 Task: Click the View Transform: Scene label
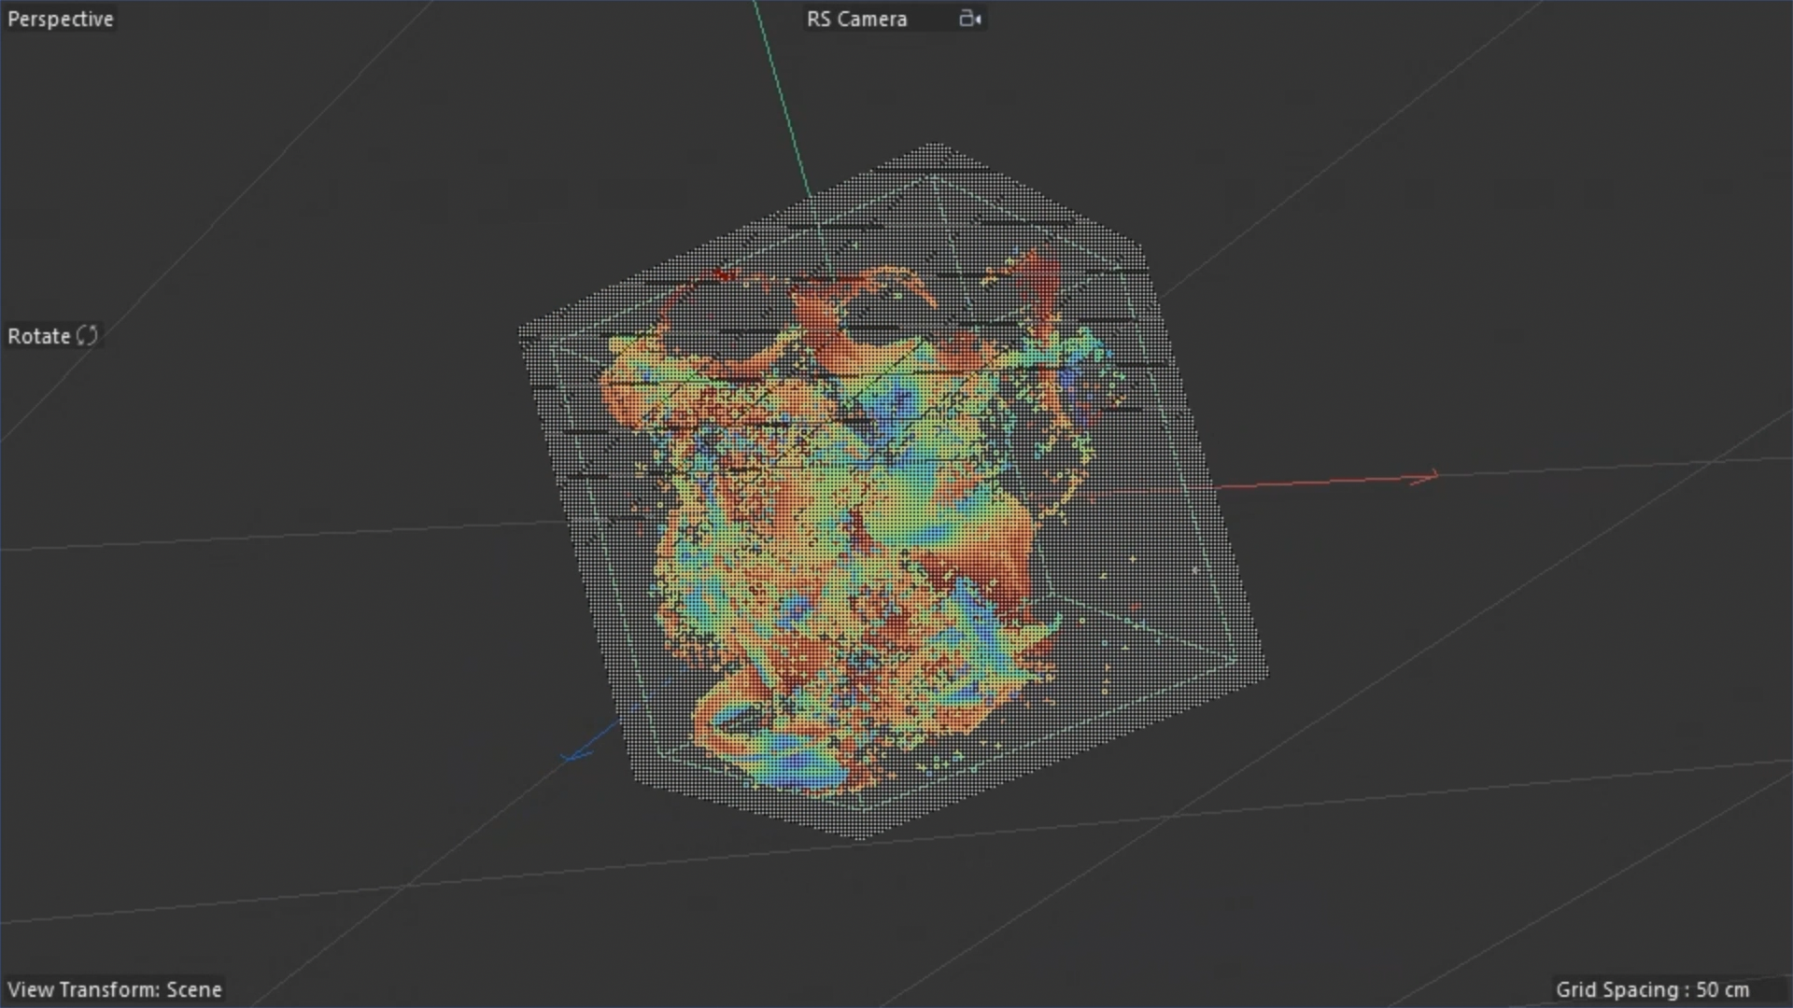click(x=115, y=989)
